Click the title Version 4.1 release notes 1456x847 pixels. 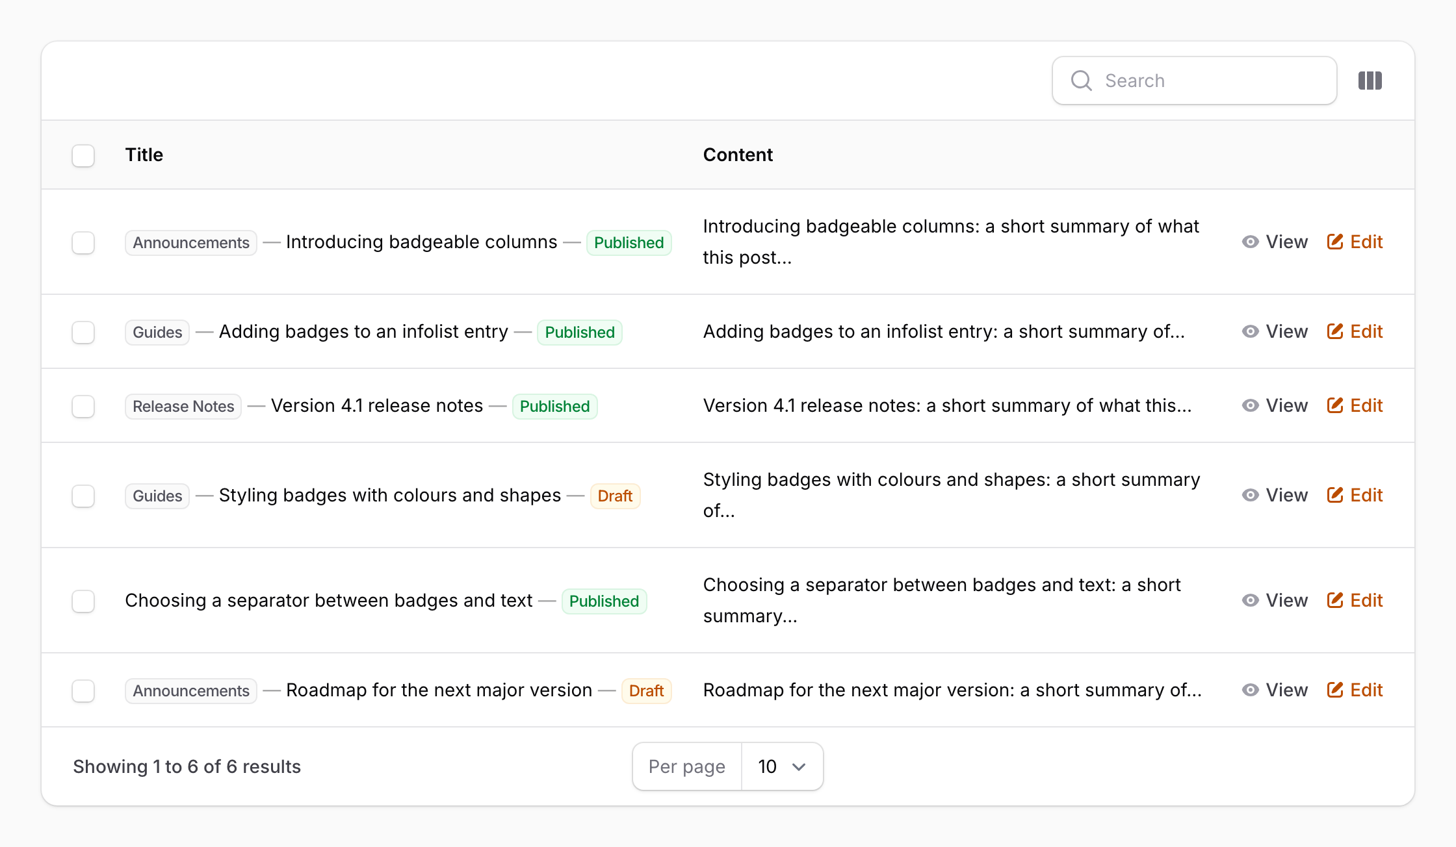[377, 405]
